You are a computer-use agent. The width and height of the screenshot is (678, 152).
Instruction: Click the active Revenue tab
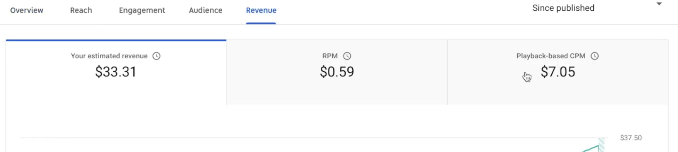(261, 10)
